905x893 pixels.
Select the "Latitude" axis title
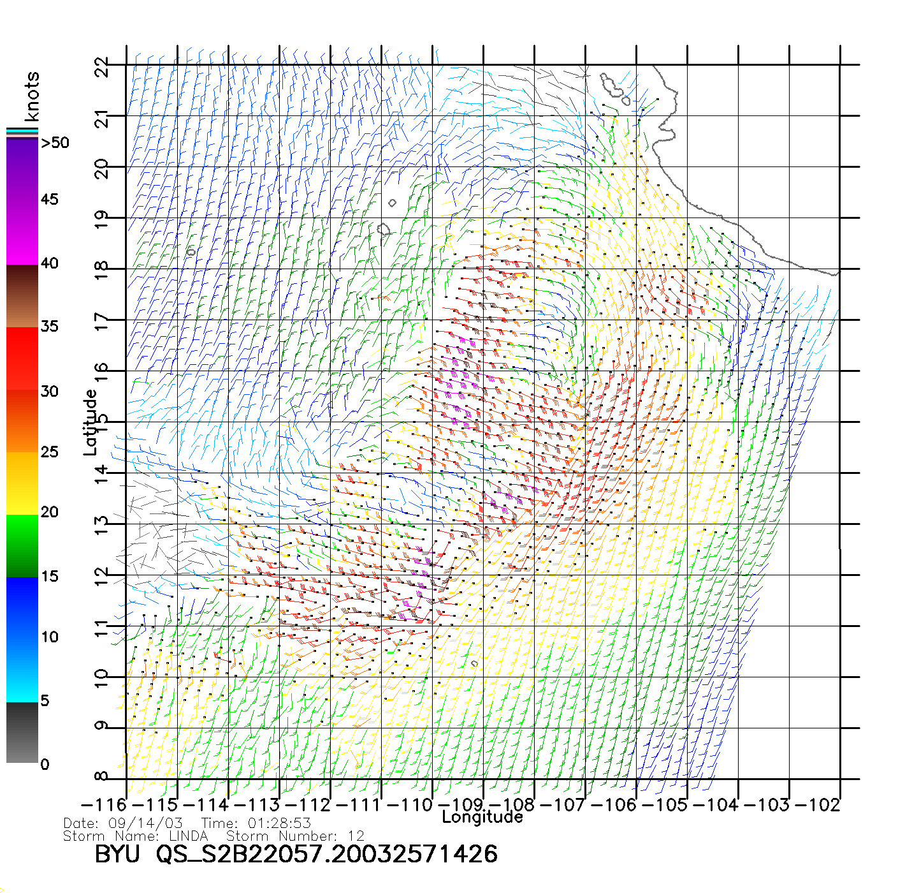point(90,422)
